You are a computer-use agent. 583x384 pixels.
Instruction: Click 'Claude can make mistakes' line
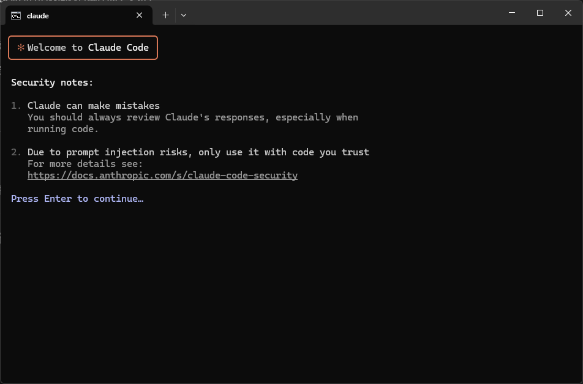94,106
